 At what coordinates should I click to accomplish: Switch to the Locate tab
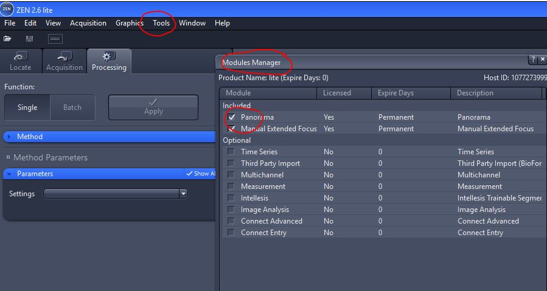[21, 62]
